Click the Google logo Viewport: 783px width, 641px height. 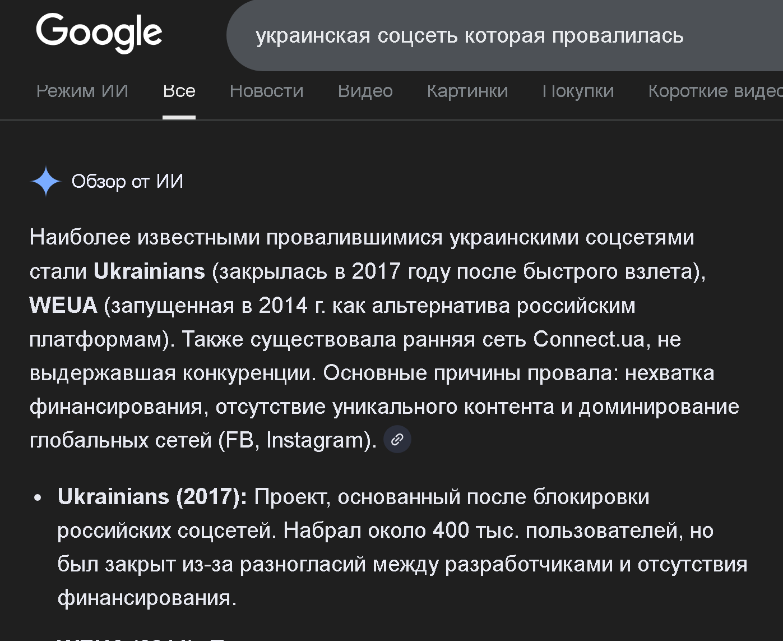click(x=99, y=33)
